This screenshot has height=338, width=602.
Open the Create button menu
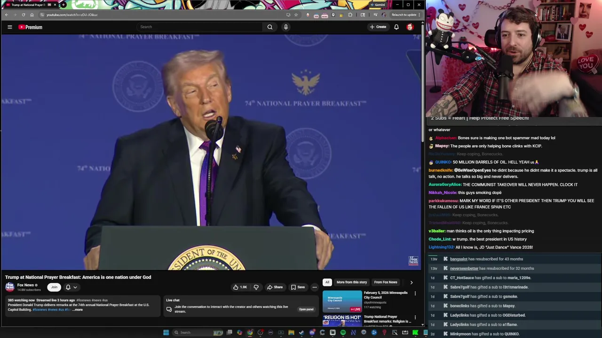coord(378,27)
